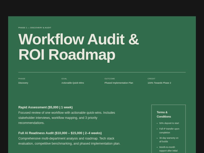Click the Full AI Readiness Audit description paragraph

69,141
